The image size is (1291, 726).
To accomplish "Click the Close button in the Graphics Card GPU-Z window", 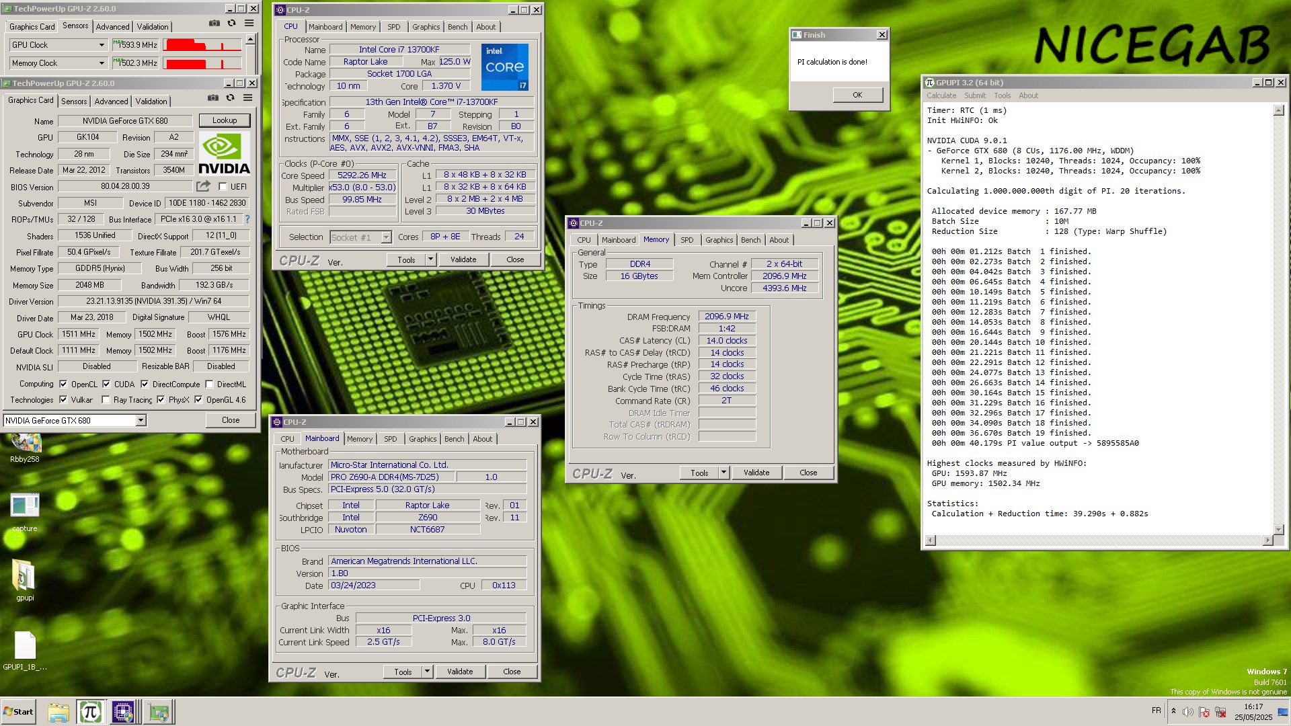I will point(231,420).
